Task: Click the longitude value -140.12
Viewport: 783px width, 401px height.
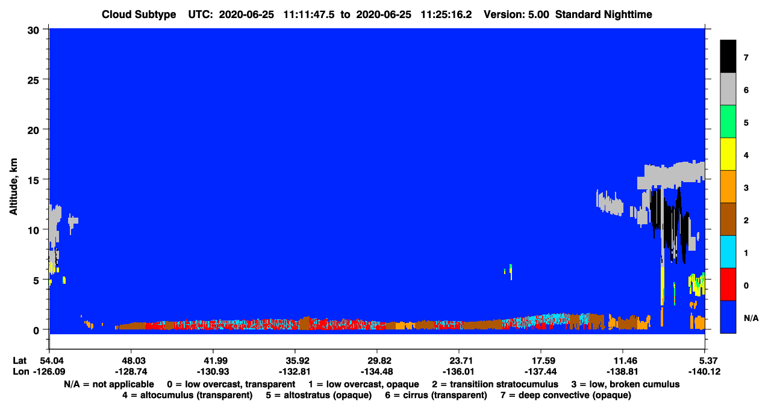Action: [x=705, y=372]
